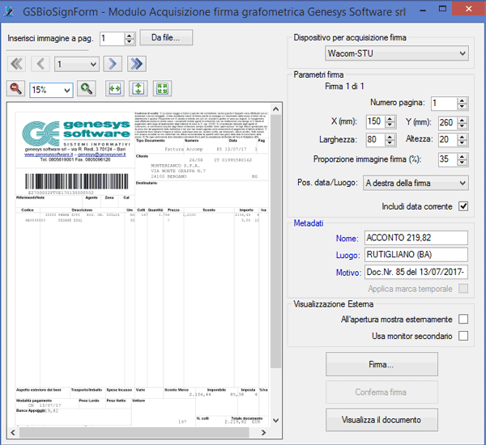486x445 pixels.
Task: Enable 'All'apertura mostra esternamente' checkbox
Action: [463, 320]
